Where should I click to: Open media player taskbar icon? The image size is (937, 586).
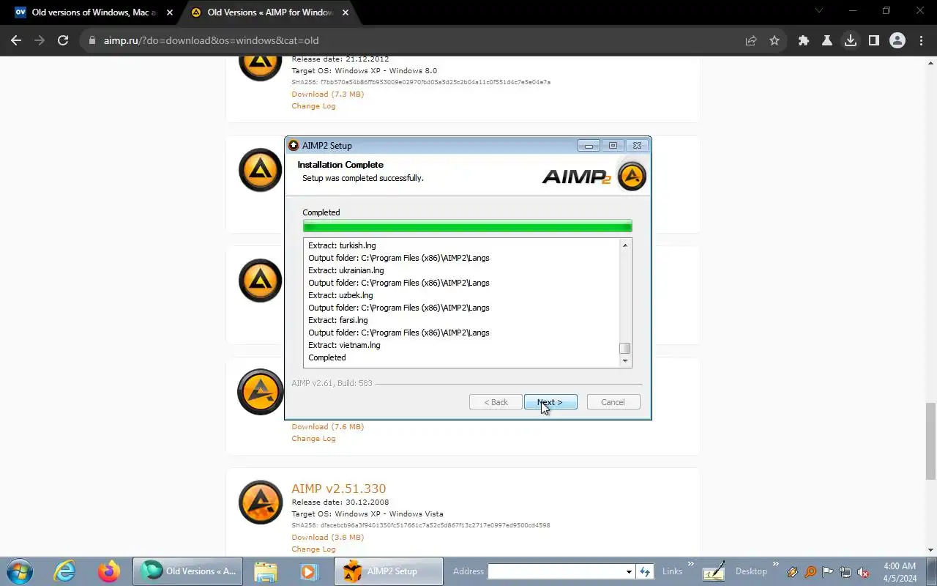pyautogui.click(x=309, y=571)
